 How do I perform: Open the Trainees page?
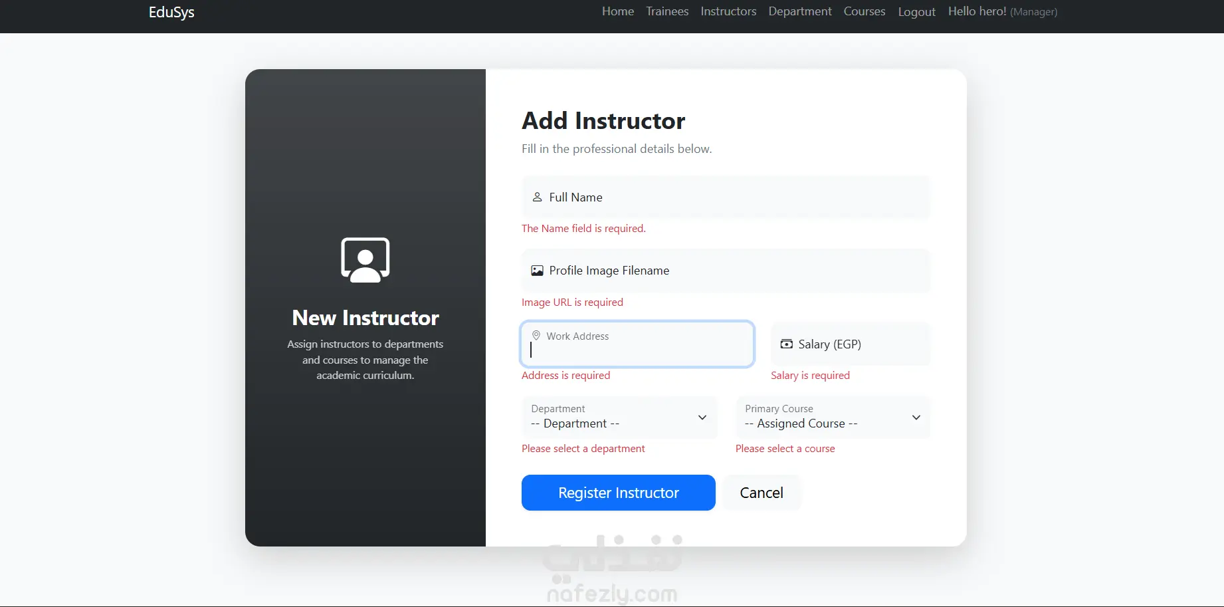667,11
